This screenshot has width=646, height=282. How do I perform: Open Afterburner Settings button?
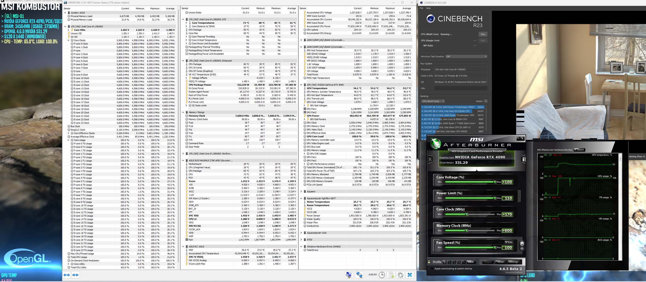click(x=513, y=262)
